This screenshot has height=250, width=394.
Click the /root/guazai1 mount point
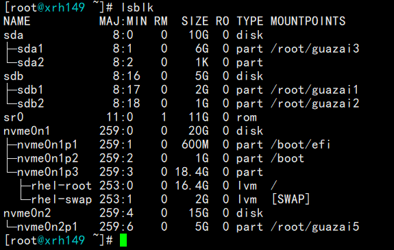click(x=315, y=90)
